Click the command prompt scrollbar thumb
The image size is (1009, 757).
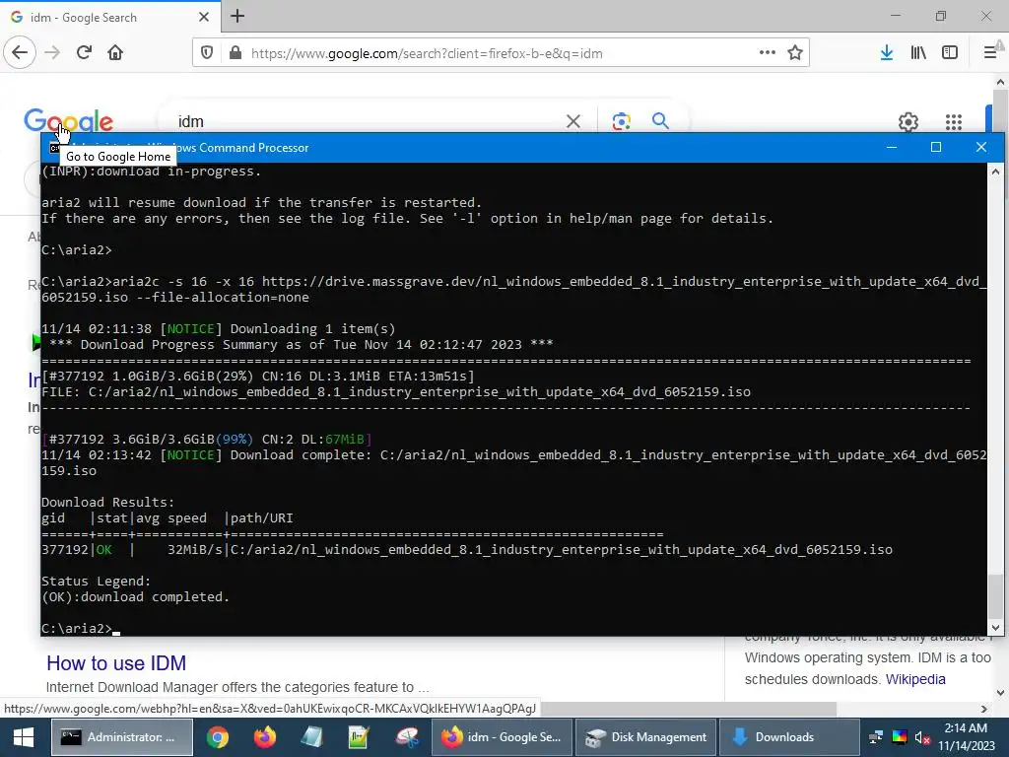click(995, 595)
